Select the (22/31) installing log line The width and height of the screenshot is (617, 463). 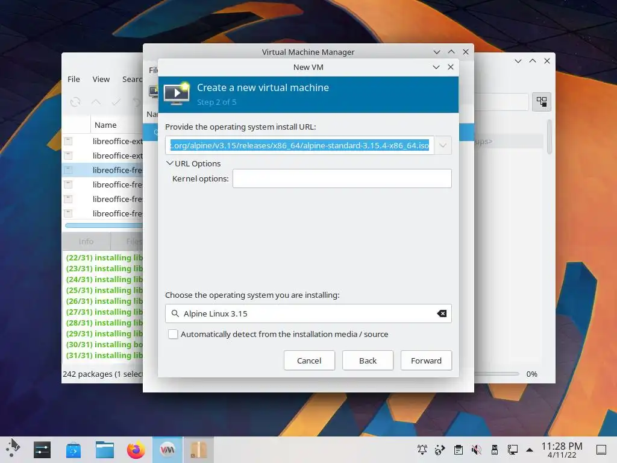click(104, 257)
